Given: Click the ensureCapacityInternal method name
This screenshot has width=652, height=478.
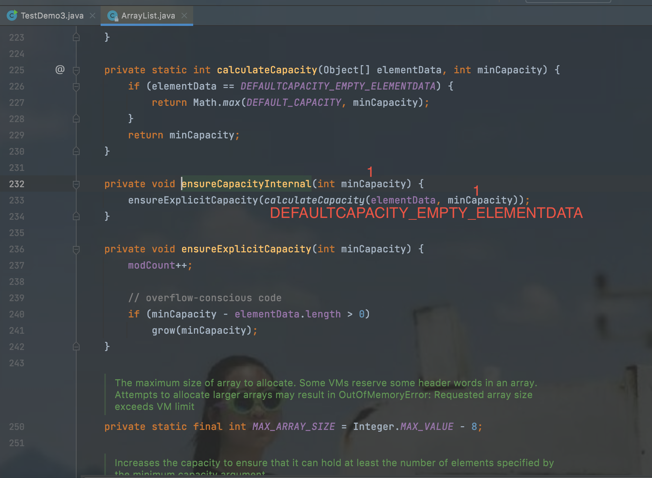Looking at the screenshot, I should [246, 184].
